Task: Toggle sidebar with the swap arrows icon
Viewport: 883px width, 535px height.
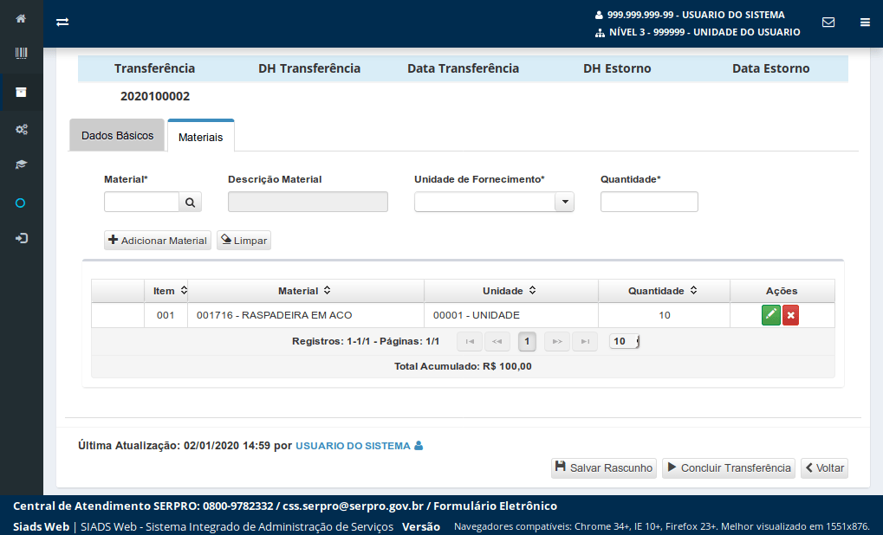Action: [x=62, y=22]
